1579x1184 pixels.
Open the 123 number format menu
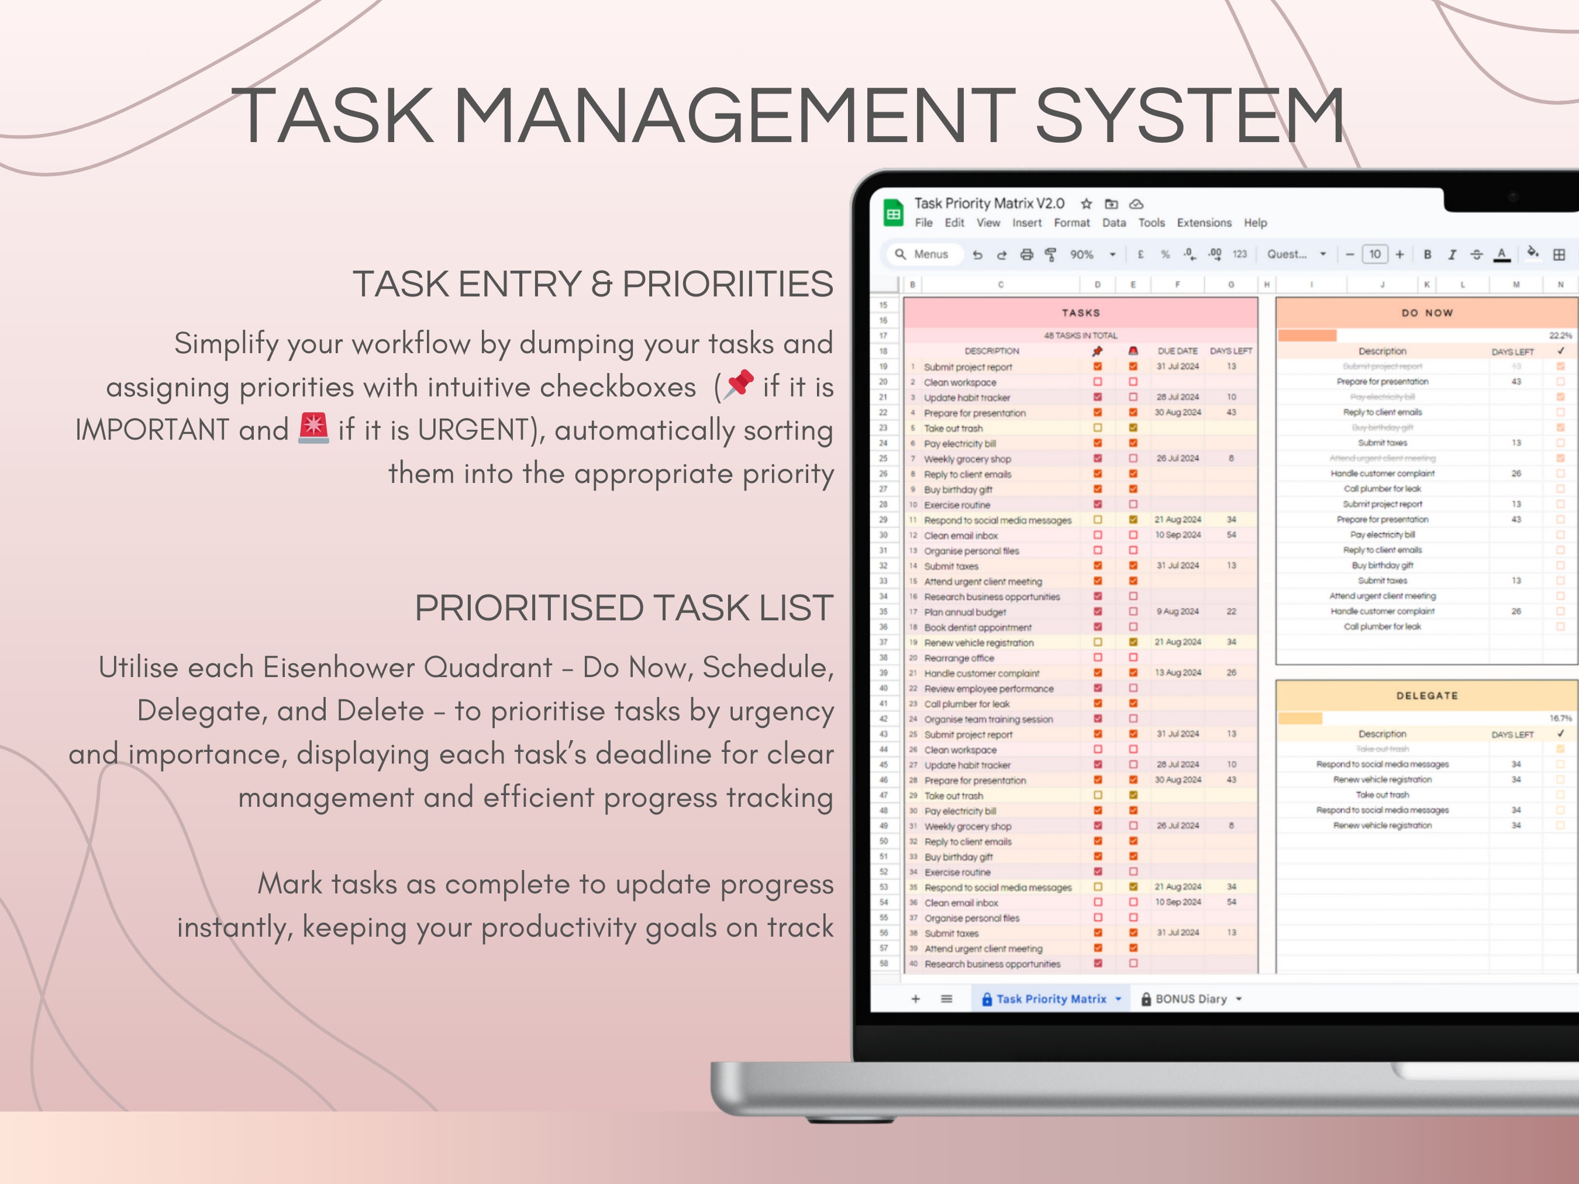coord(1240,254)
